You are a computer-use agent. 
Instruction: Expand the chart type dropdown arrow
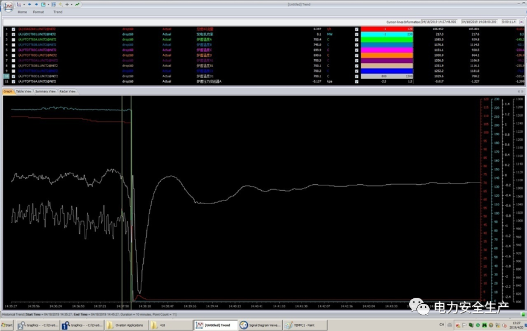point(24,4)
